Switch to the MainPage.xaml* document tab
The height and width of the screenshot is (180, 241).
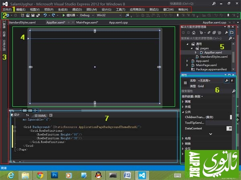click(87, 22)
